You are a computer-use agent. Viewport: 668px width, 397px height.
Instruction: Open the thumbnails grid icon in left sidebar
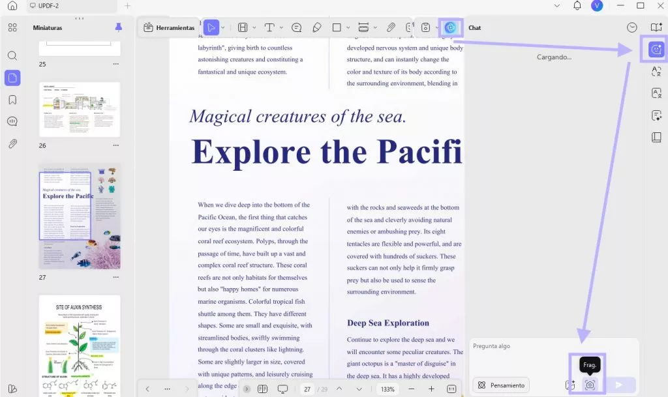[x=12, y=27]
